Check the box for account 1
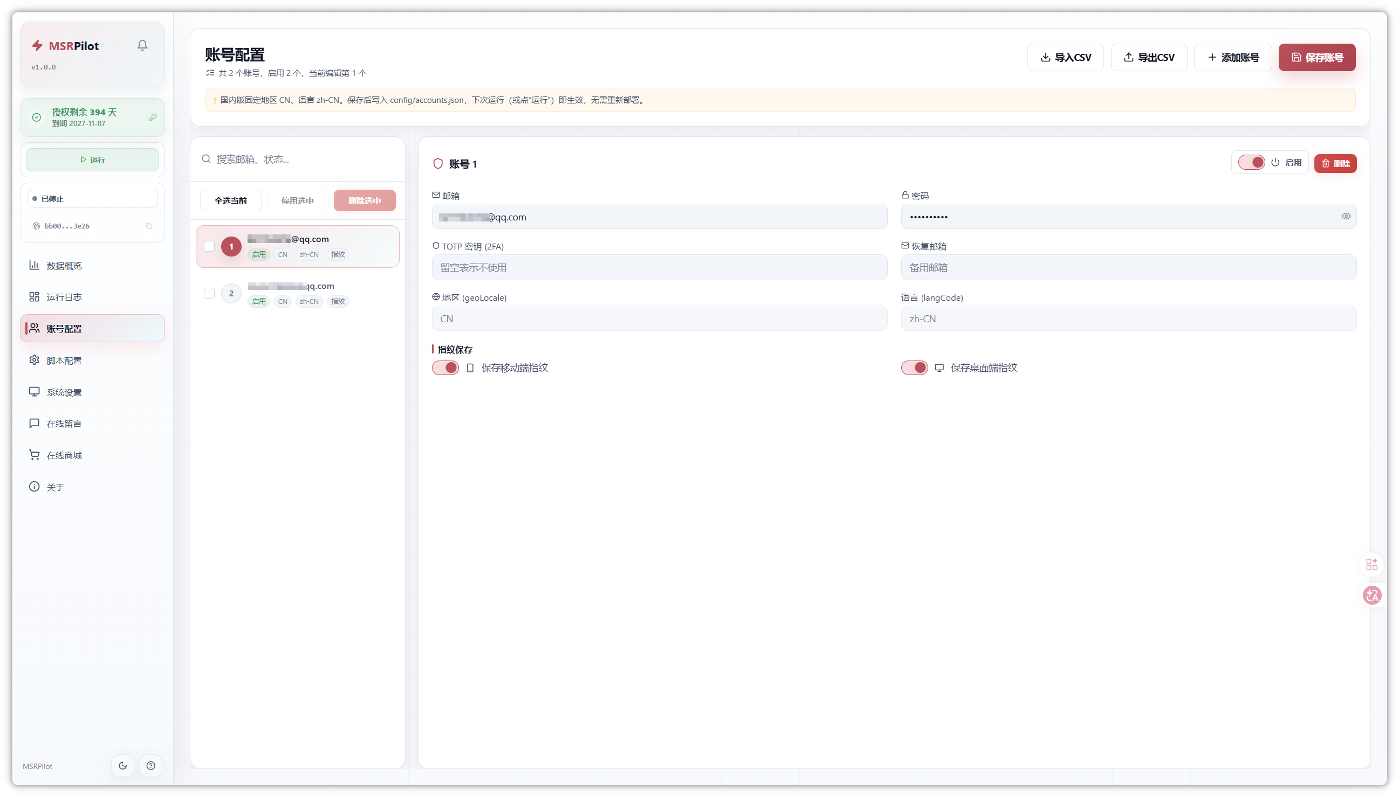 click(x=209, y=247)
